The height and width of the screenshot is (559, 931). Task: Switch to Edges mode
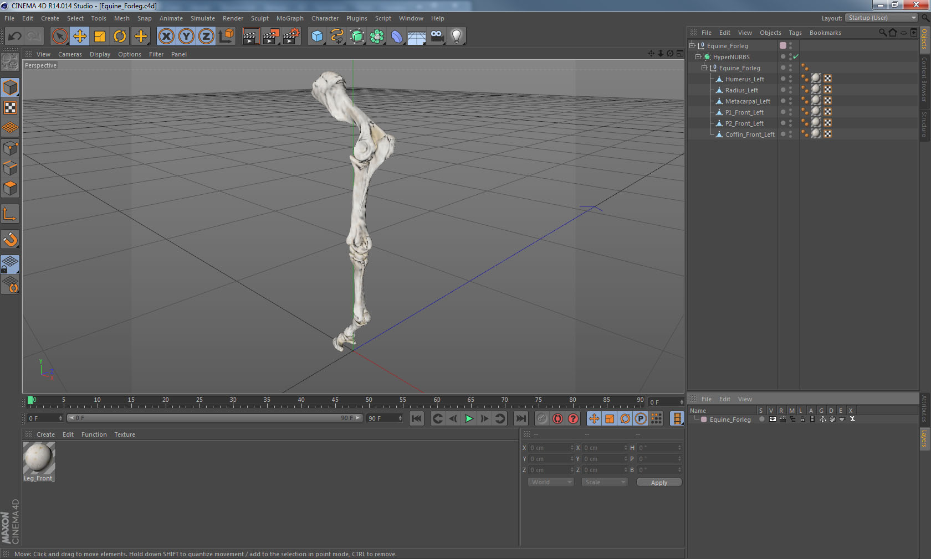tap(11, 168)
